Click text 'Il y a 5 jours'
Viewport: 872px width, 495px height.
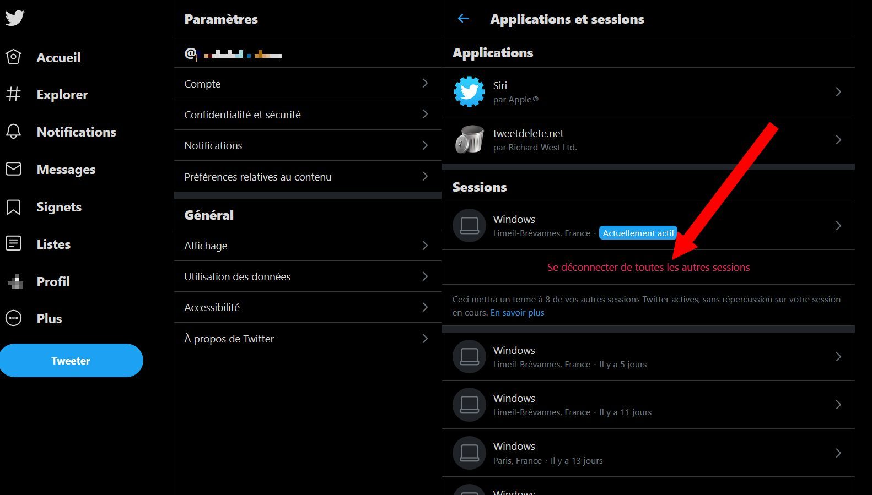(x=623, y=364)
